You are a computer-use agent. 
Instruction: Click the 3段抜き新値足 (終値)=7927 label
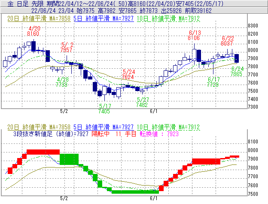(x=51, y=134)
